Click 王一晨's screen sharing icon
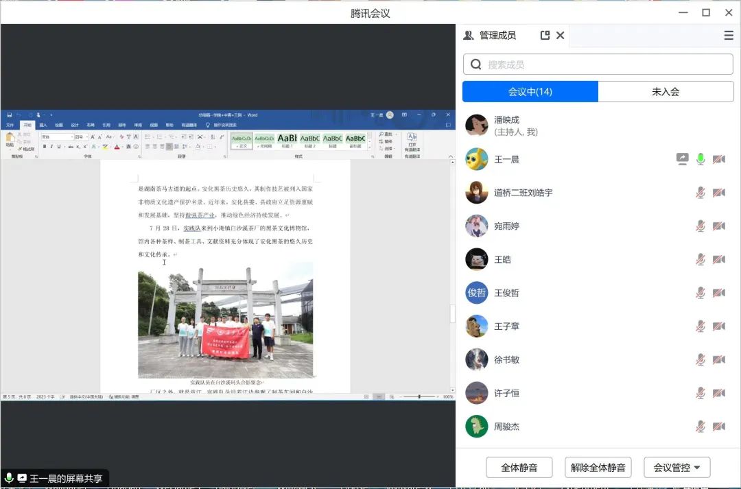The width and height of the screenshot is (741, 489). pos(682,159)
